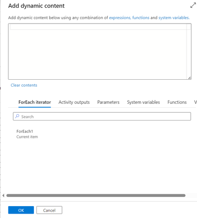Show the partially hidden Variables tab

tap(196, 102)
